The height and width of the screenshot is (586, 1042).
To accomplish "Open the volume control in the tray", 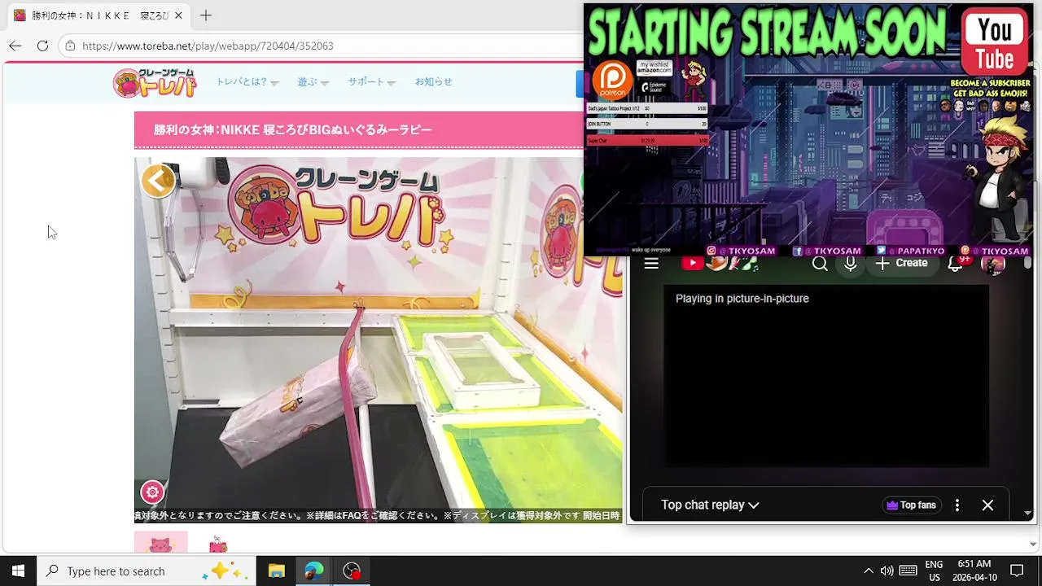I will coord(887,571).
